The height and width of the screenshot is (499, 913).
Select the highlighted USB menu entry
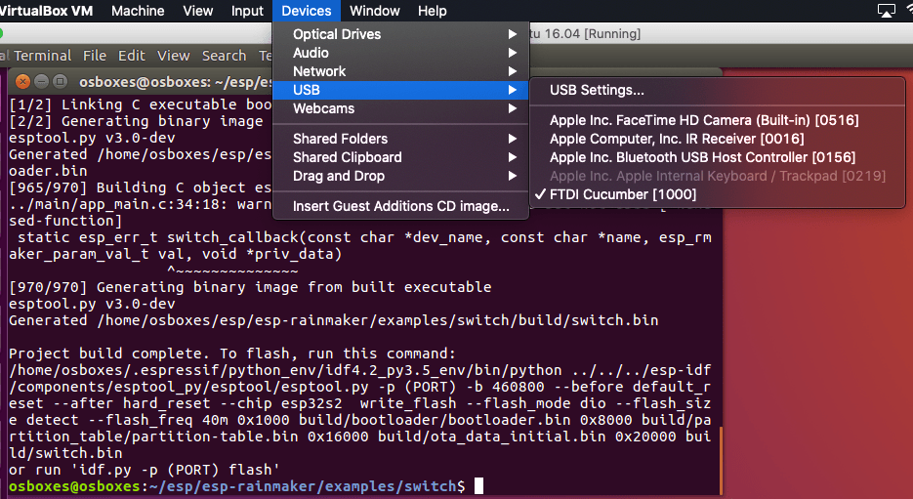pos(400,90)
